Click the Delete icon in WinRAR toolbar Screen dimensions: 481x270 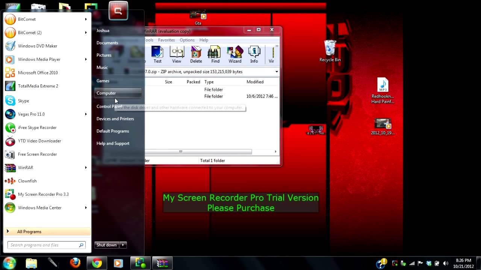click(196, 54)
